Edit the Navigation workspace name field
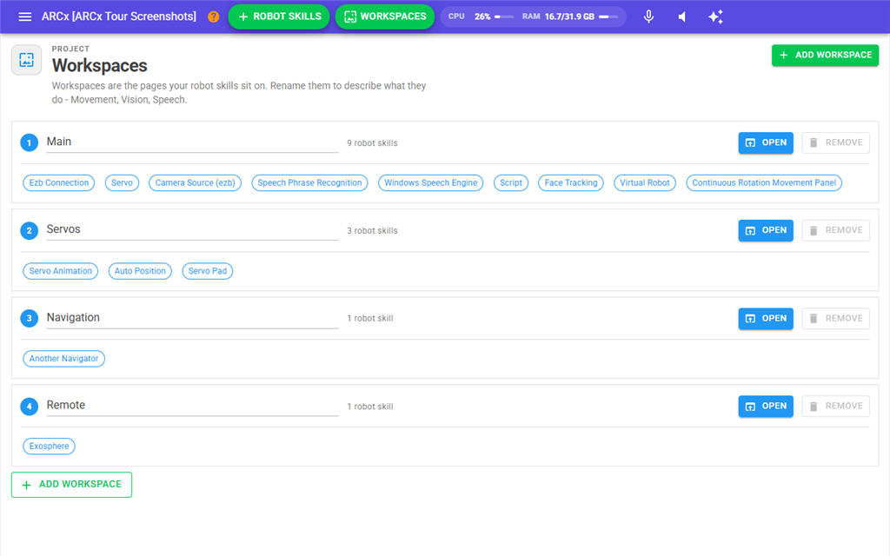Screen dimensions: 890x556 192,318
